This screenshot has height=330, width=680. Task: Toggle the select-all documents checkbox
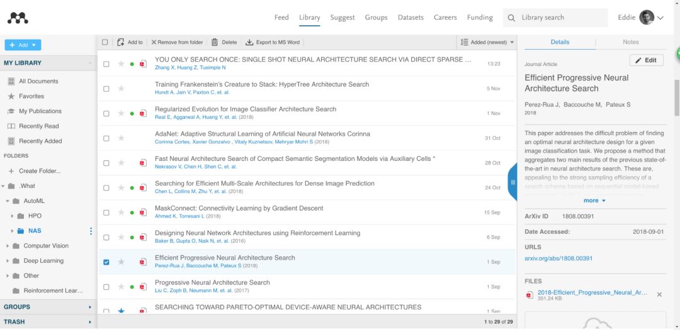pyautogui.click(x=105, y=42)
